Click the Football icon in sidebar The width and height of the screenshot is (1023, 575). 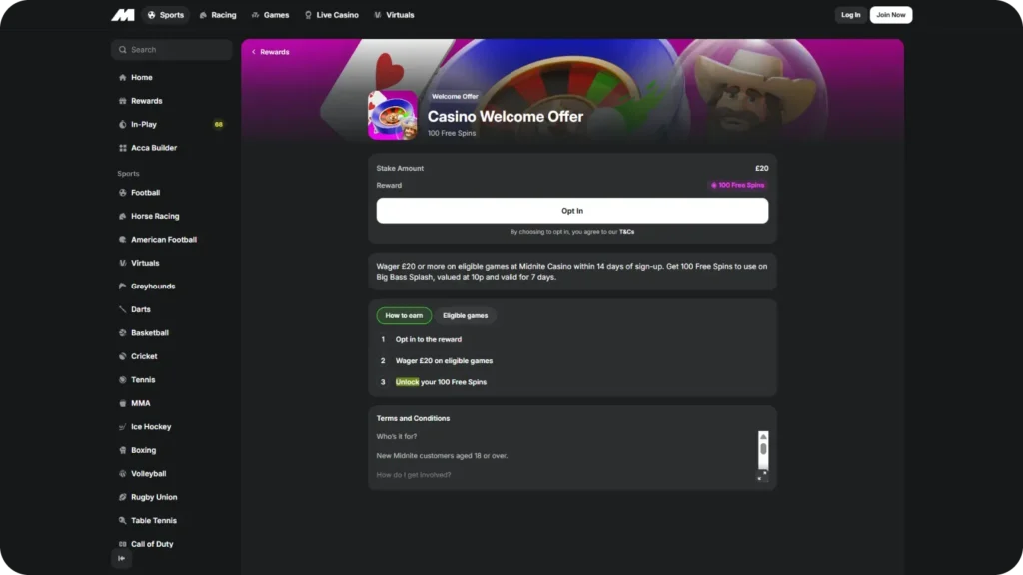coord(123,193)
